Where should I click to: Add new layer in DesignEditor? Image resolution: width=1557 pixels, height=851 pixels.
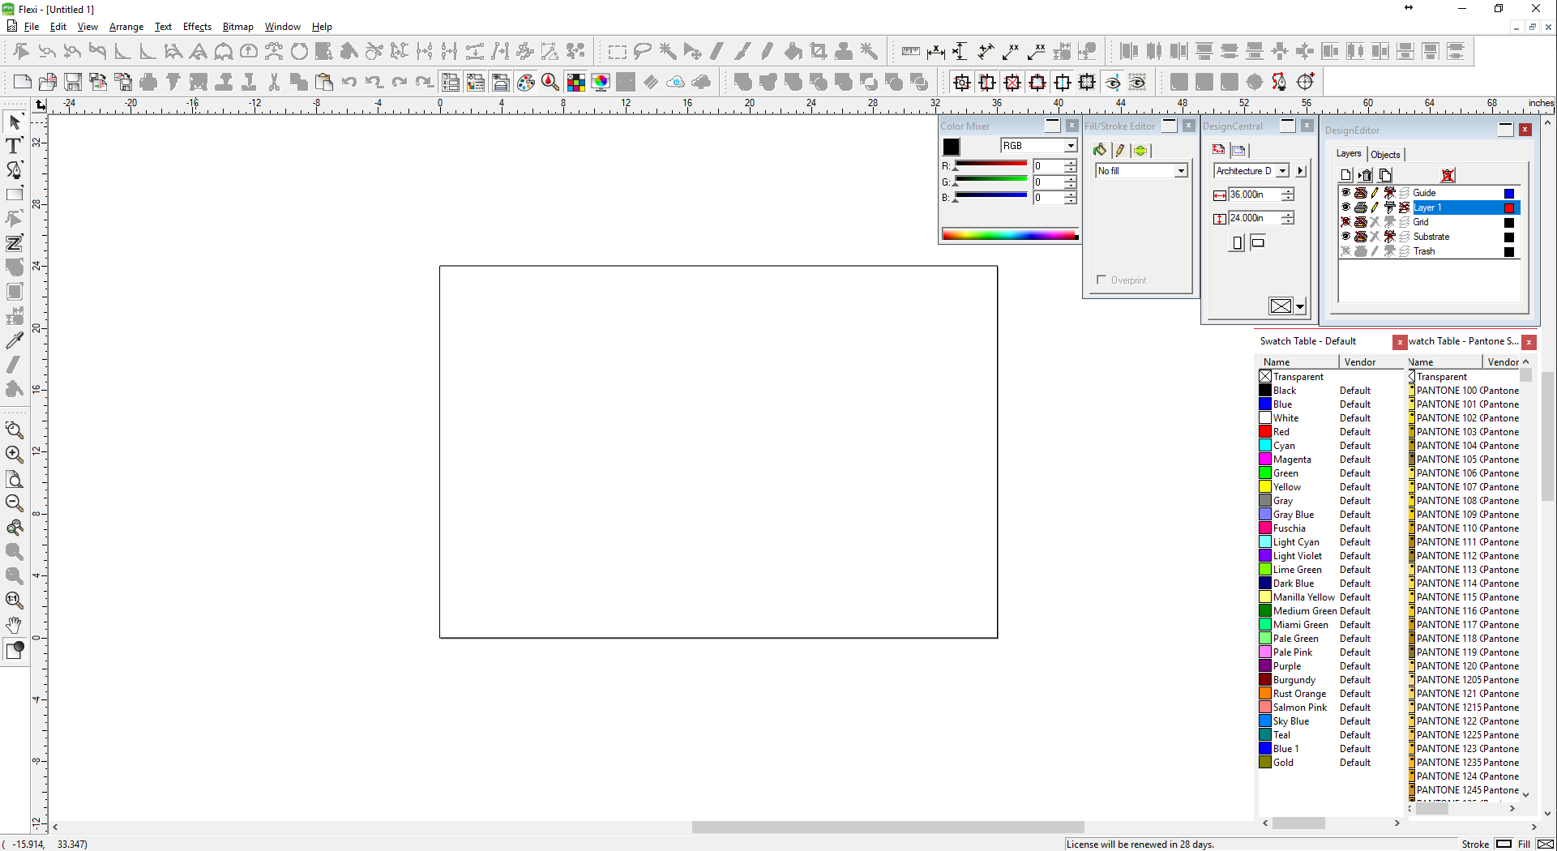coord(1346,175)
